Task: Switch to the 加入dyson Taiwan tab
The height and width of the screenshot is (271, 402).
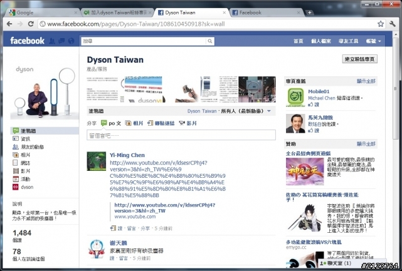Action: [x=118, y=13]
